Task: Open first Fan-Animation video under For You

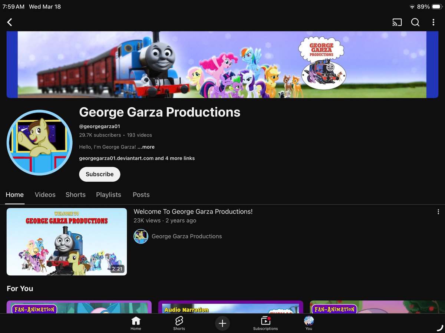Action: 79,307
